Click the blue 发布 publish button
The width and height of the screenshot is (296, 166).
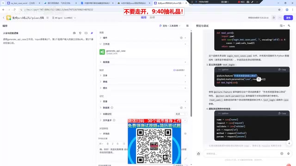pyautogui.click(x=288, y=18)
